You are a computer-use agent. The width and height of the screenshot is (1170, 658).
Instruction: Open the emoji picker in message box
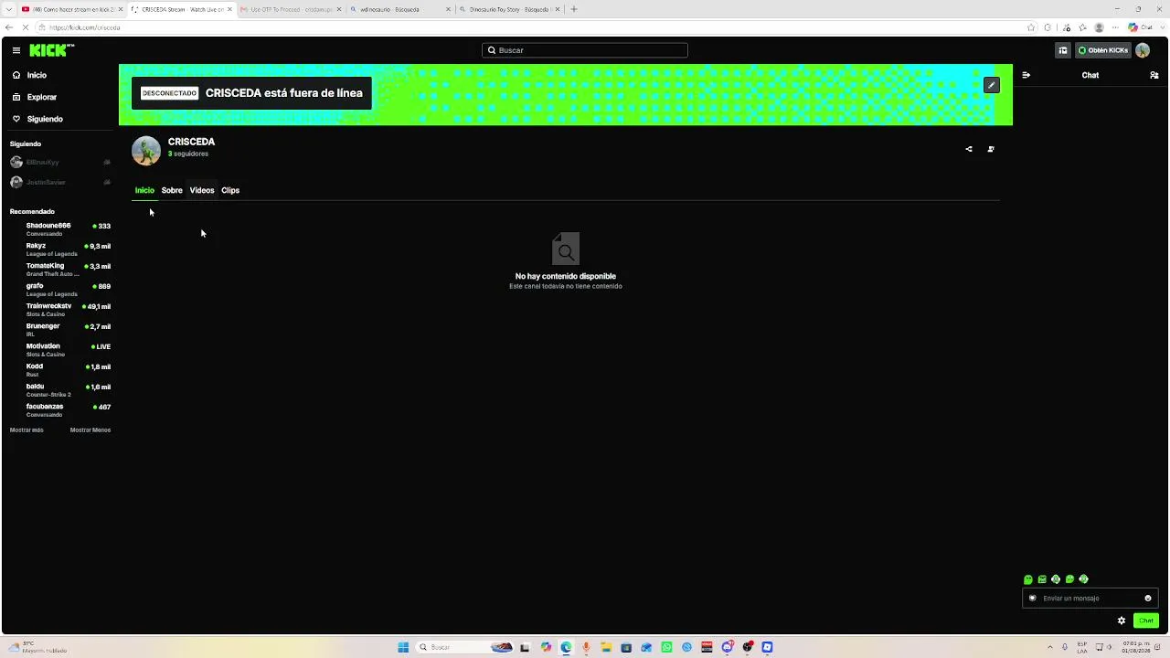tap(1148, 599)
